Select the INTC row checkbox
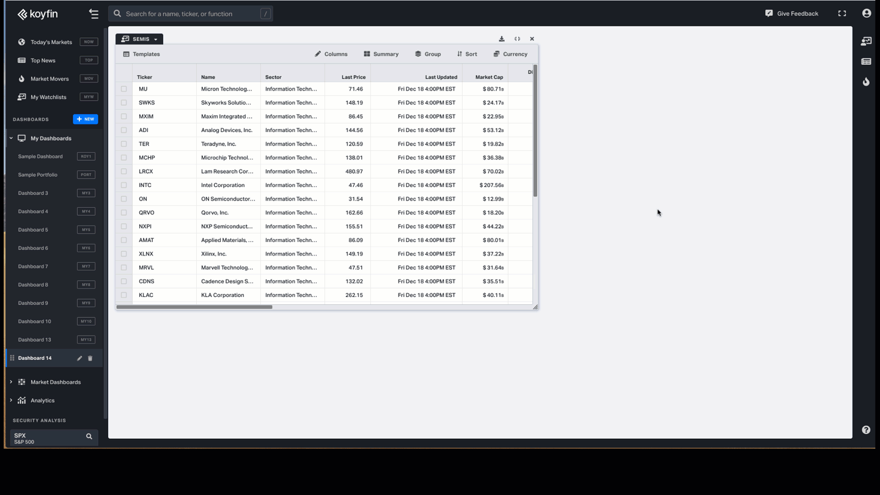The height and width of the screenshot is (495, 880). tap(124, 185)
